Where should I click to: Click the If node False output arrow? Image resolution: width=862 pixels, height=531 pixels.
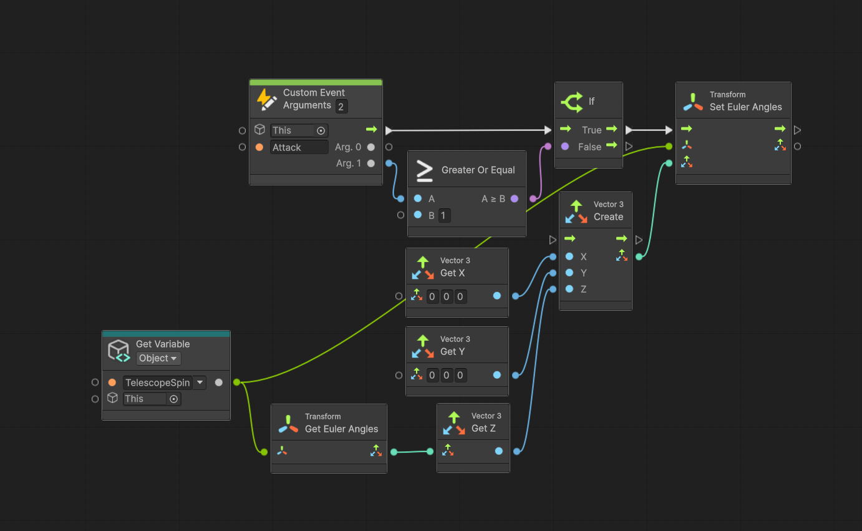611,145
